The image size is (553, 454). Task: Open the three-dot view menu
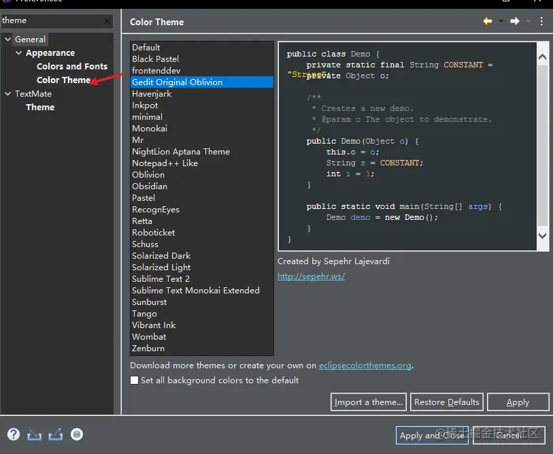[x=541, y=22]
